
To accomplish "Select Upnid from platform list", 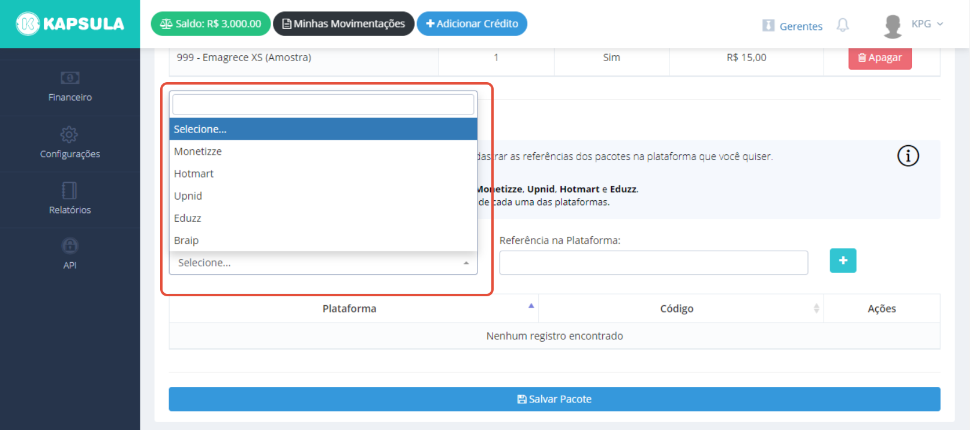I will 323,196.
